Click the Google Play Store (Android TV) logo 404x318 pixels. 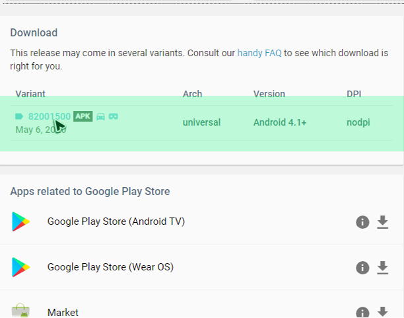(x=21, y=221)
